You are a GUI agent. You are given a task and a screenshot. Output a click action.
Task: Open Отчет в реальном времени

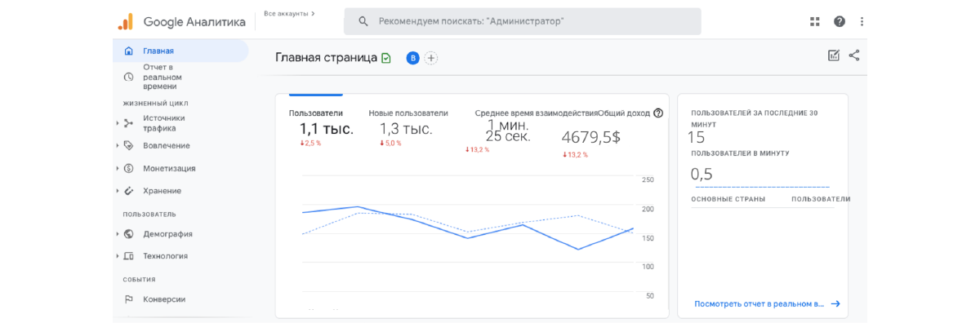coord(159,77)
